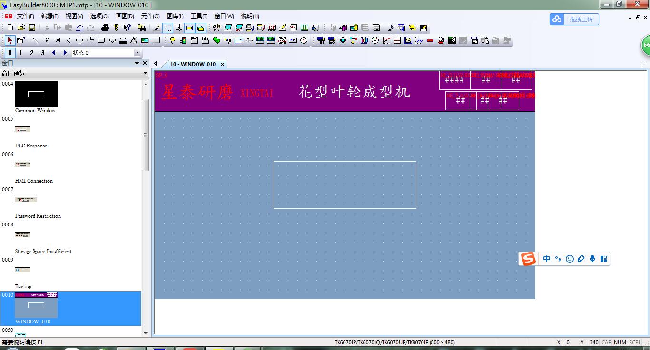This screenshot has width=650, height=350.
Task: Select the Line drawing tool
Action: [x=35, y=40]
